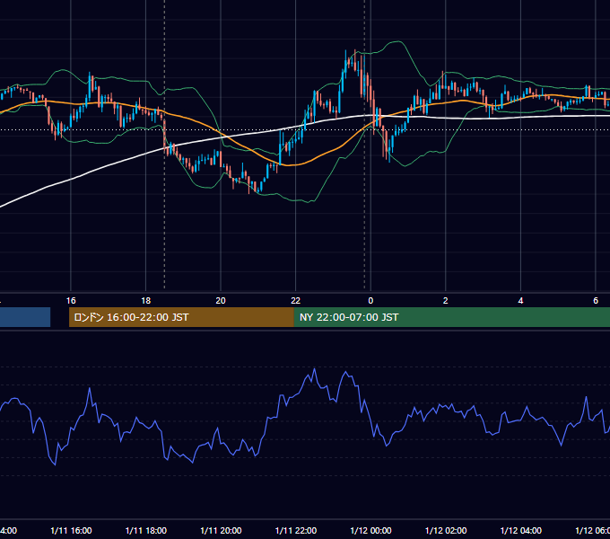
Task: Click the 1/12 02:00 date label
Action: click(x=446, y=530)
